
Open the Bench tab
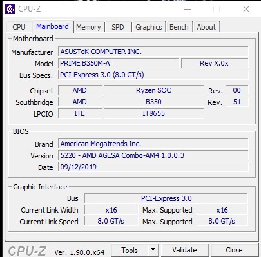(x=179, y=27)
